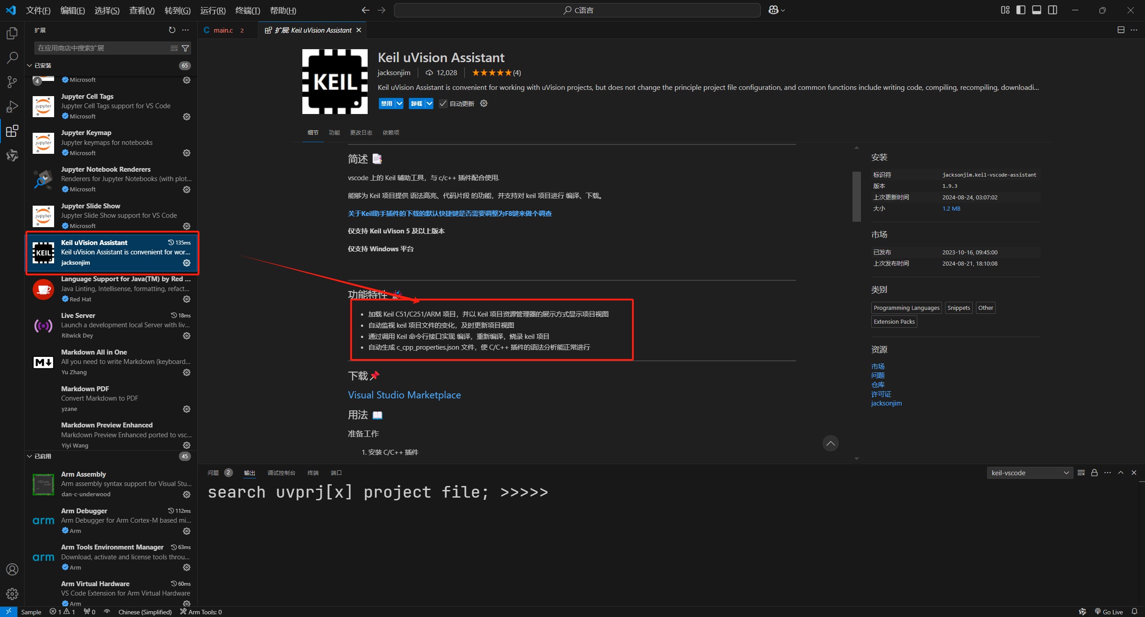Screen dimensions: 1145x617
Task: Maximize the panel size chevron
Action: pos(1121,473)
